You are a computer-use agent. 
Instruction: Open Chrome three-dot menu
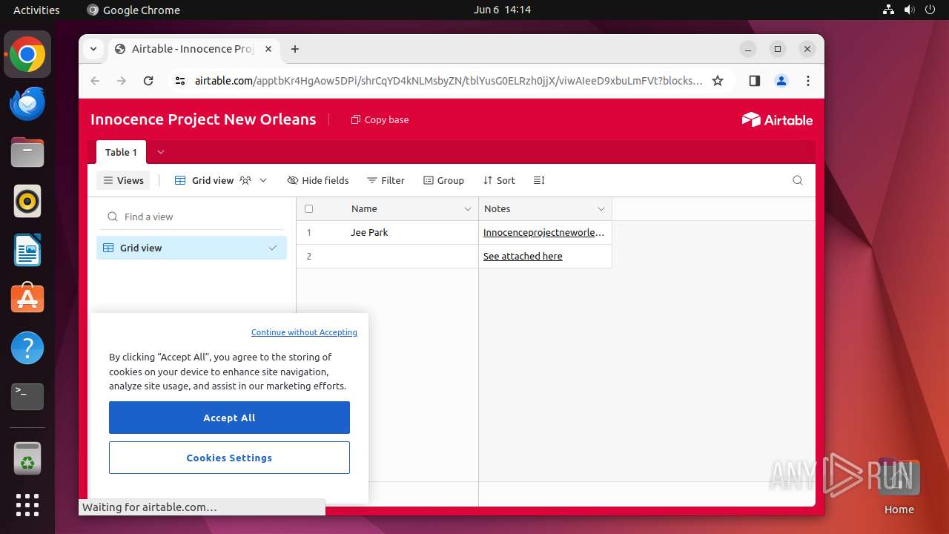[808, 81]
